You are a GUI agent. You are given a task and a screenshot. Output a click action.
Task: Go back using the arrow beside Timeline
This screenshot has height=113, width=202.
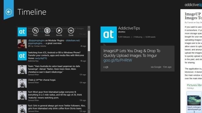coord(9,12)
